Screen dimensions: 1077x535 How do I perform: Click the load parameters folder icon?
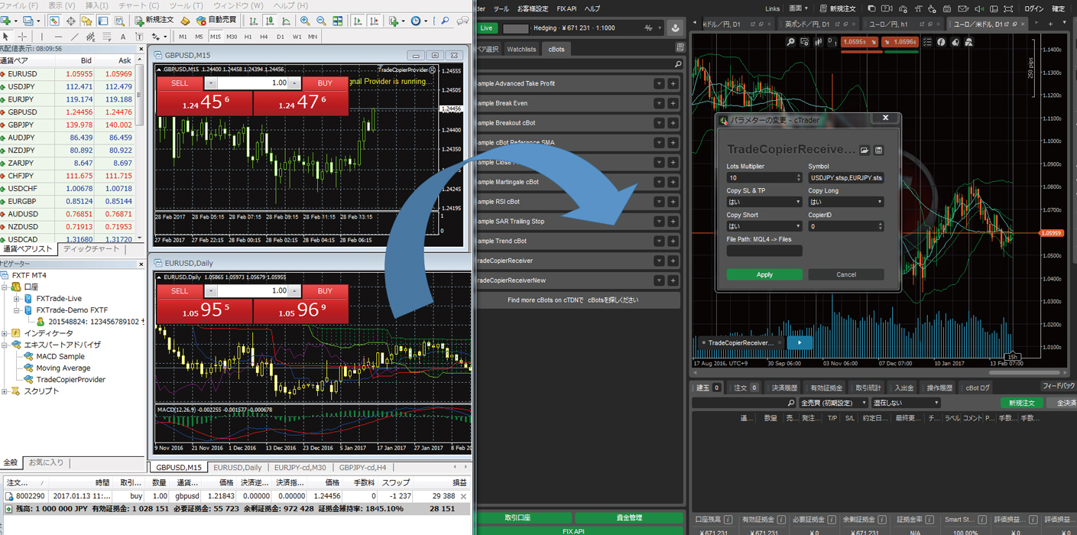pos(865,151)
